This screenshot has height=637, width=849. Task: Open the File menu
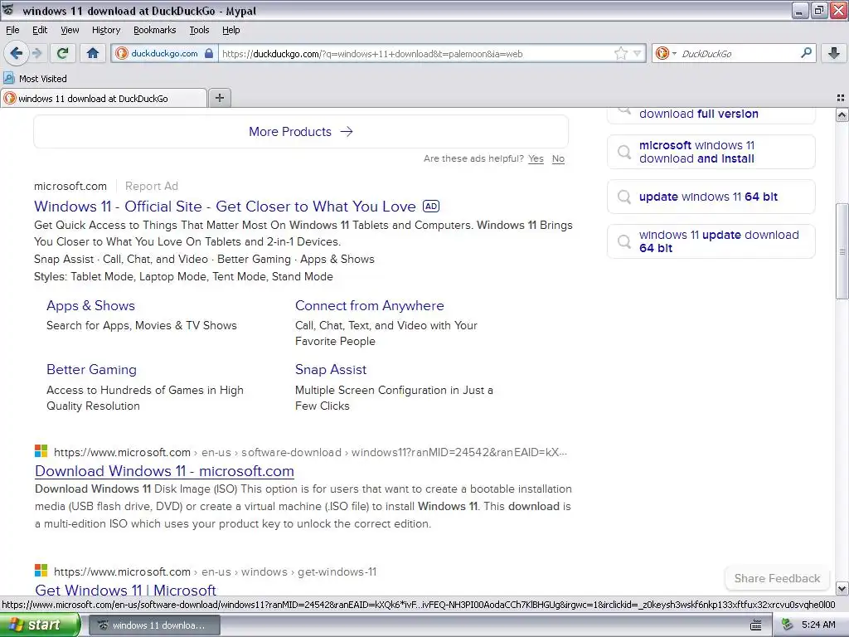click(x=12, y=30)
